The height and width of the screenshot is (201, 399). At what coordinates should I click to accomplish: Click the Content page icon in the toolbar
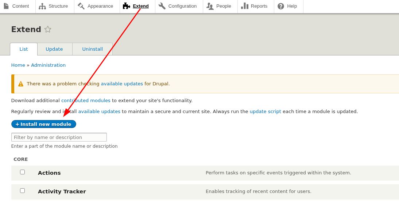click(6, 6)
